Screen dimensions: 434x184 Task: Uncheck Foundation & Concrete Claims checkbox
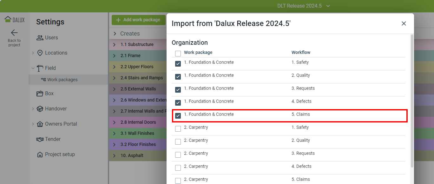click(178, 116)
